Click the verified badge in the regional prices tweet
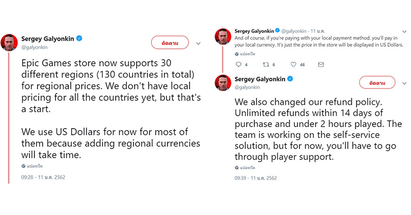 [x=80, y=39]
